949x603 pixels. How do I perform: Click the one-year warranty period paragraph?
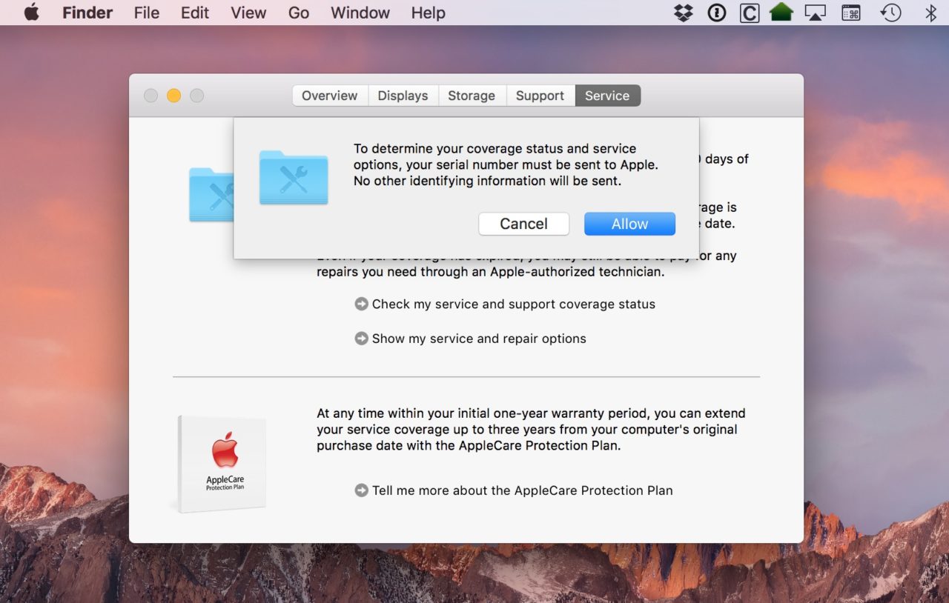(x=531, y=430)
